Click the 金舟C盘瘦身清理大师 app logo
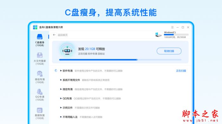The height and width of the screenshot is (124, 222). [x=35, y=27]
